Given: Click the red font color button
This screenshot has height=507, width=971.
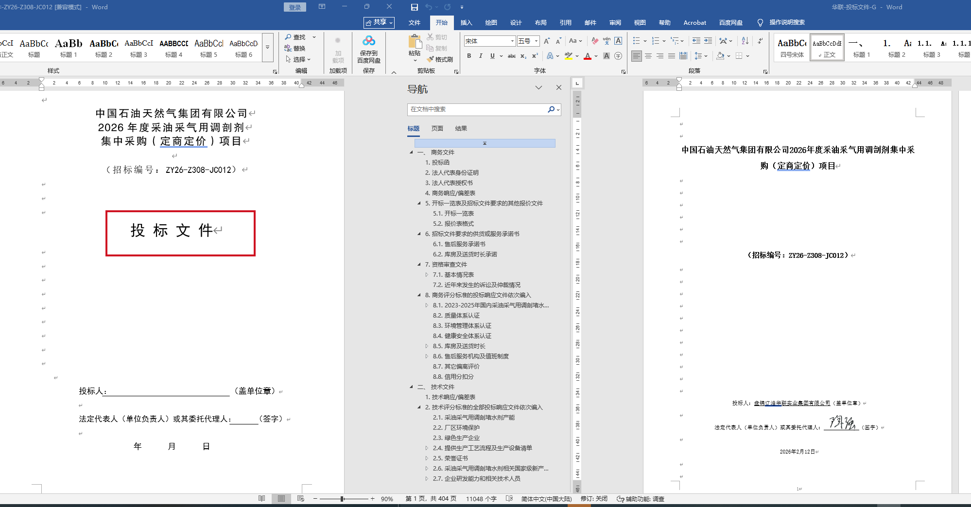Looking at the screenshot, I should coord(588,56).
